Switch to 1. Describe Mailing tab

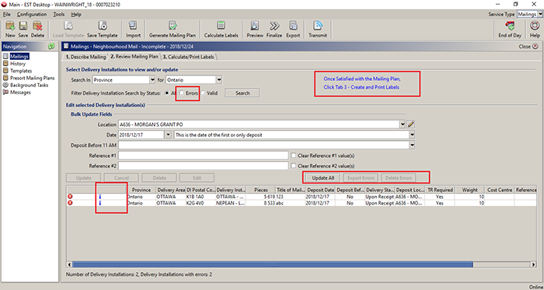85,57
